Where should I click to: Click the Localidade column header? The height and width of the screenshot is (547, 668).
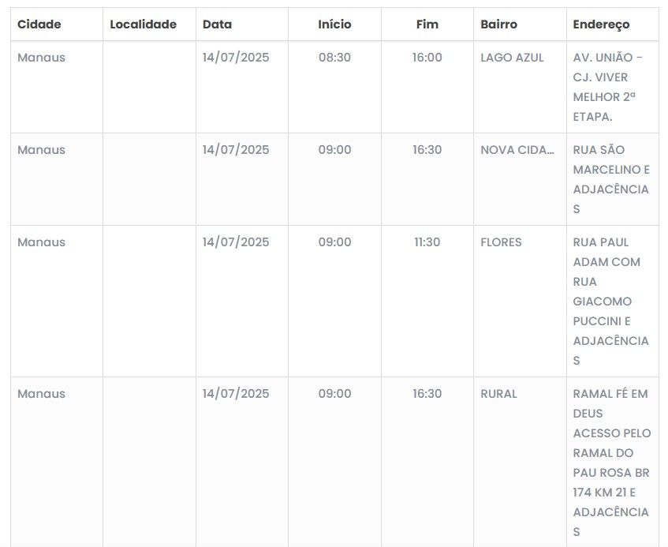(x=143, y=24)
